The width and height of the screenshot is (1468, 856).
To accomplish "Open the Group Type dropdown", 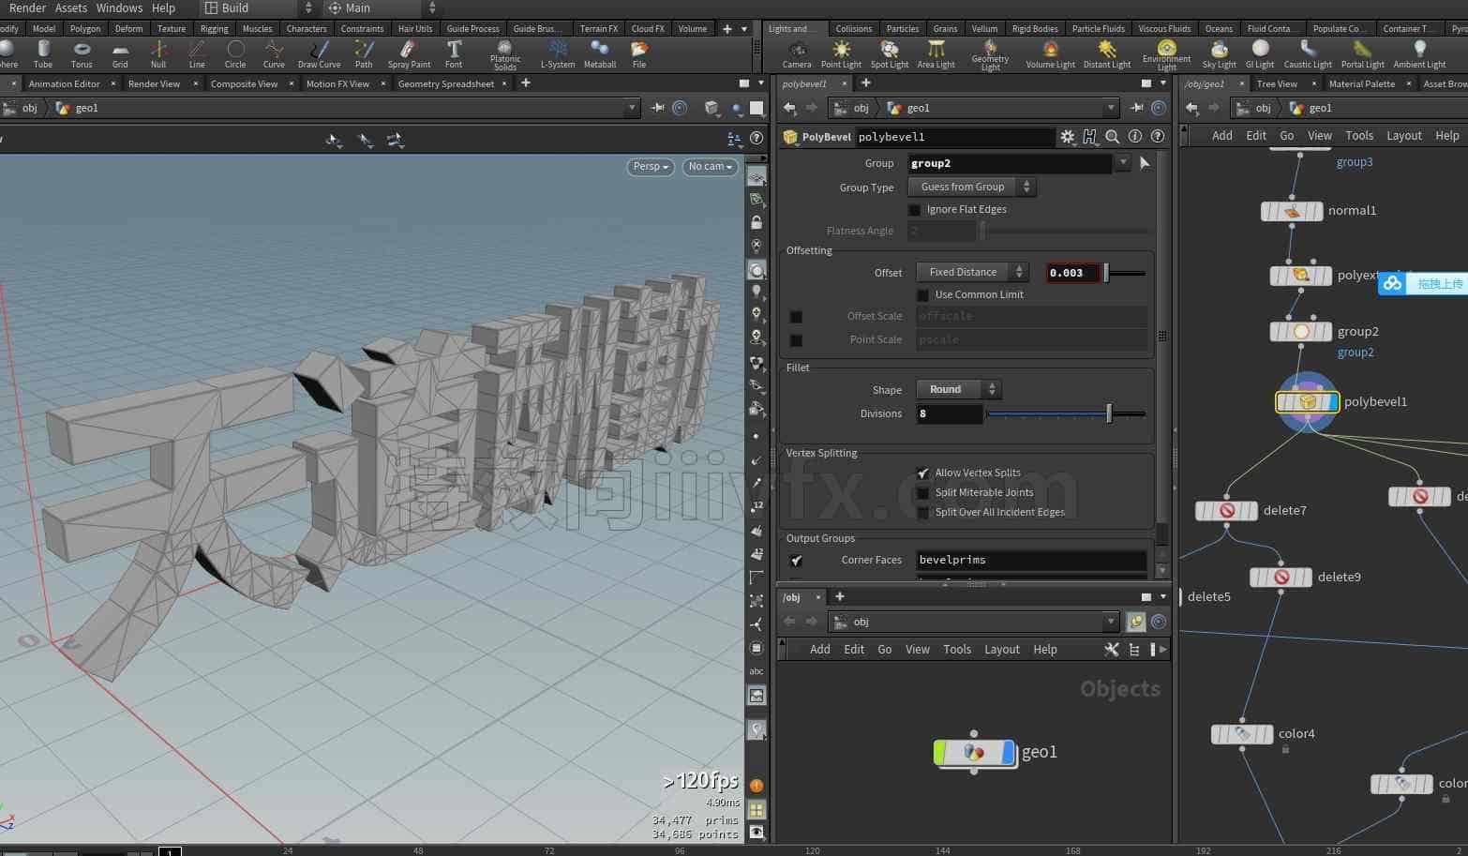I will click(x=971, y=187).
